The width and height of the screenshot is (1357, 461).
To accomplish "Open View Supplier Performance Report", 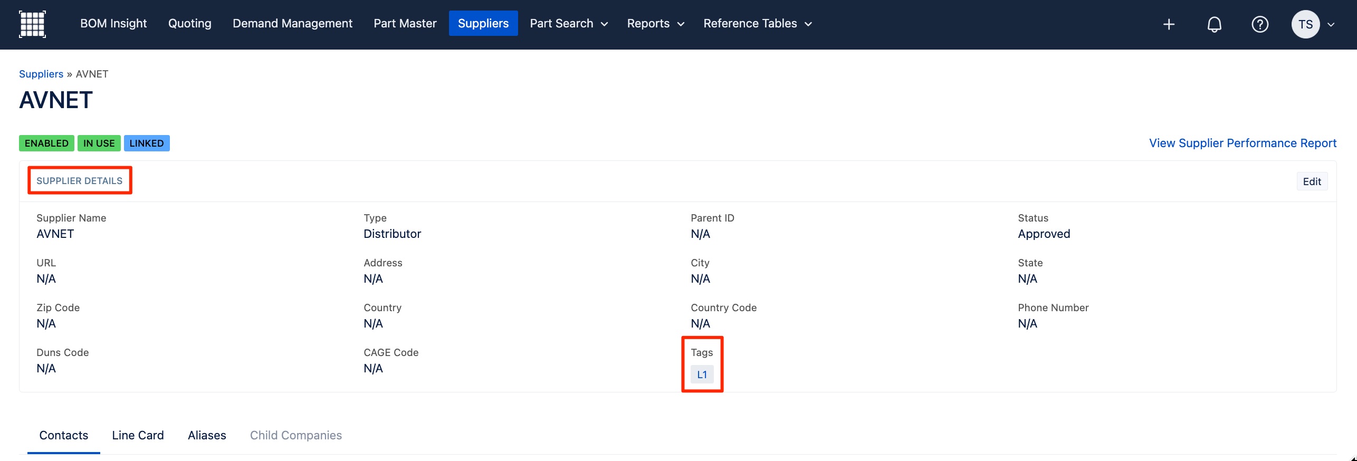I will pos(1243,143).
